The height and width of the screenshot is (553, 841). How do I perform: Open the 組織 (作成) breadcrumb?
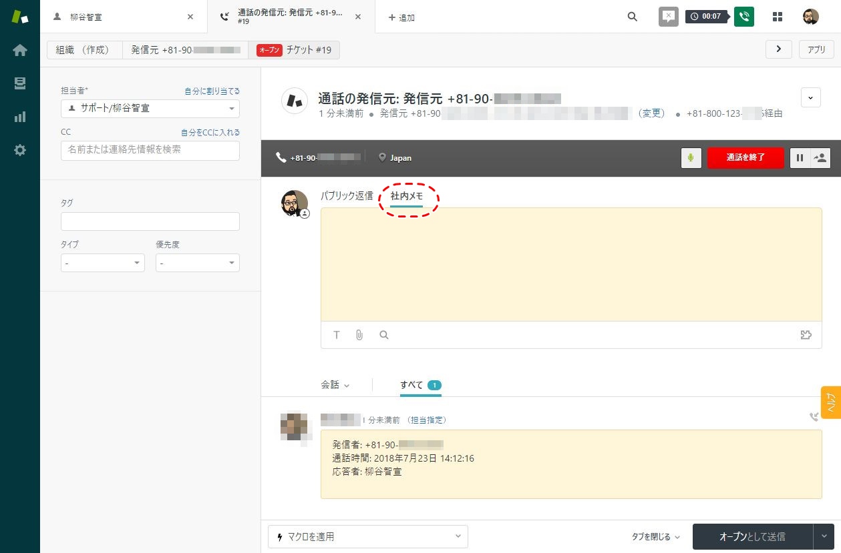pyautogui.click(x=85, y=50)
